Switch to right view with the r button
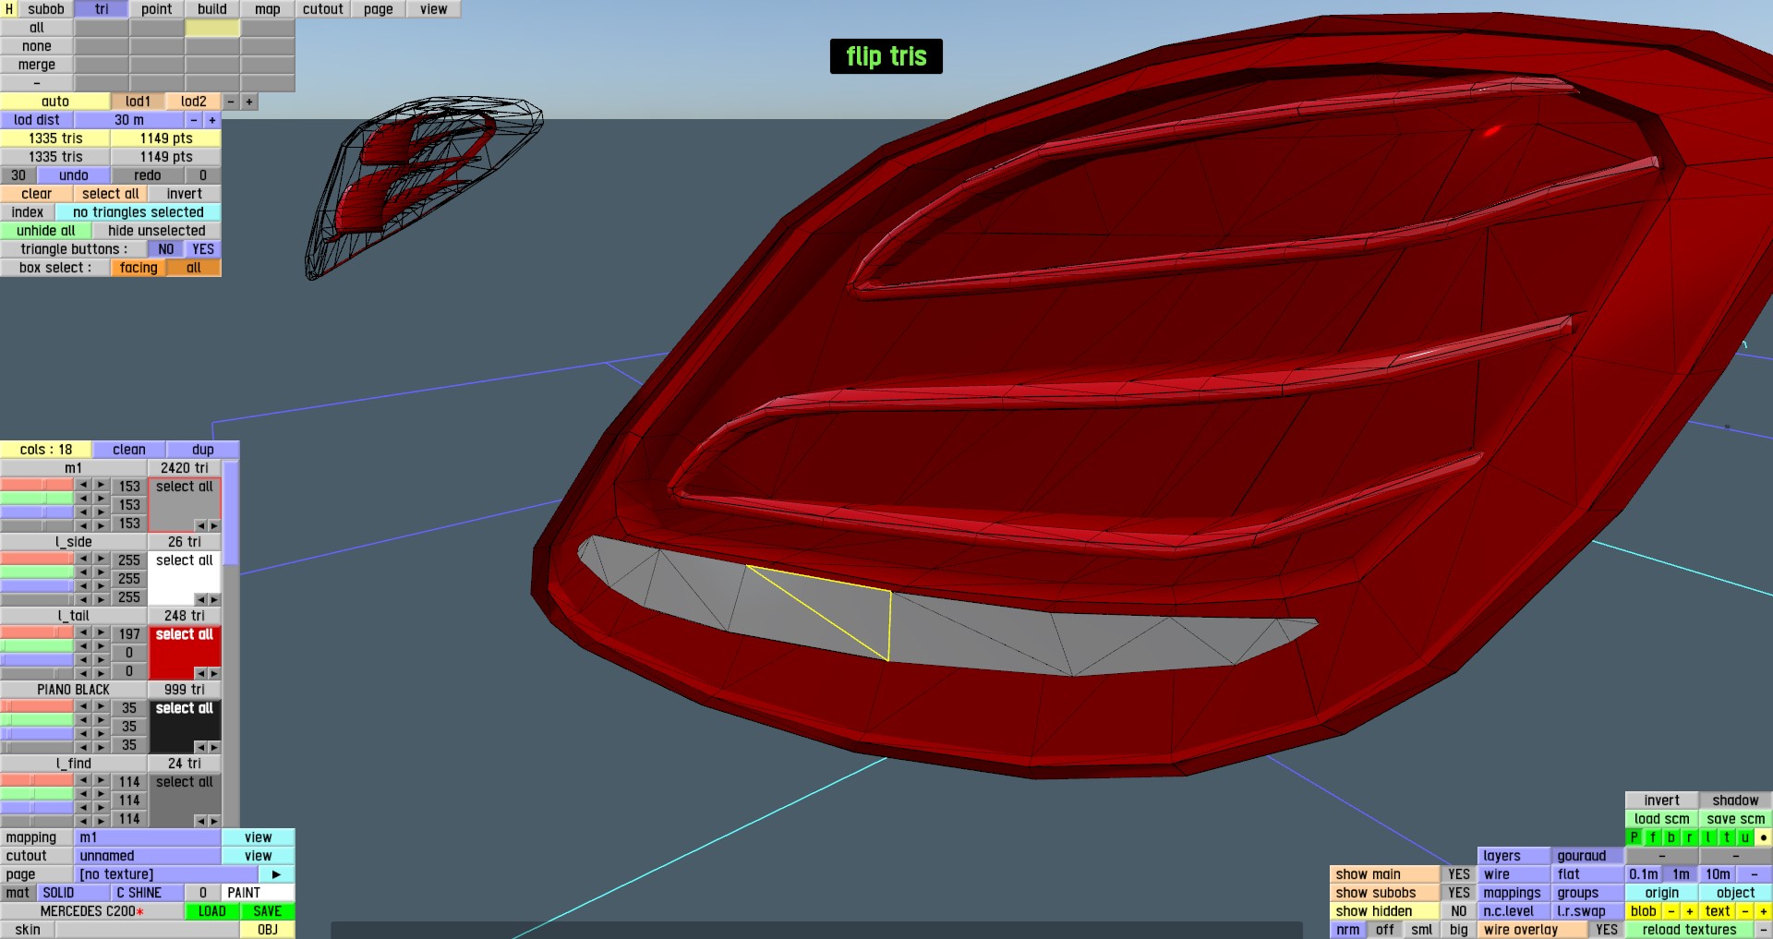 (1690, 837)
